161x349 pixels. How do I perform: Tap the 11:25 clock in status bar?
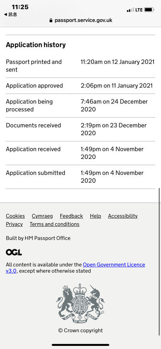(20, 7)
